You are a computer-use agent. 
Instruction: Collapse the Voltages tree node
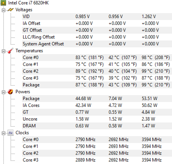click(4, 10)
